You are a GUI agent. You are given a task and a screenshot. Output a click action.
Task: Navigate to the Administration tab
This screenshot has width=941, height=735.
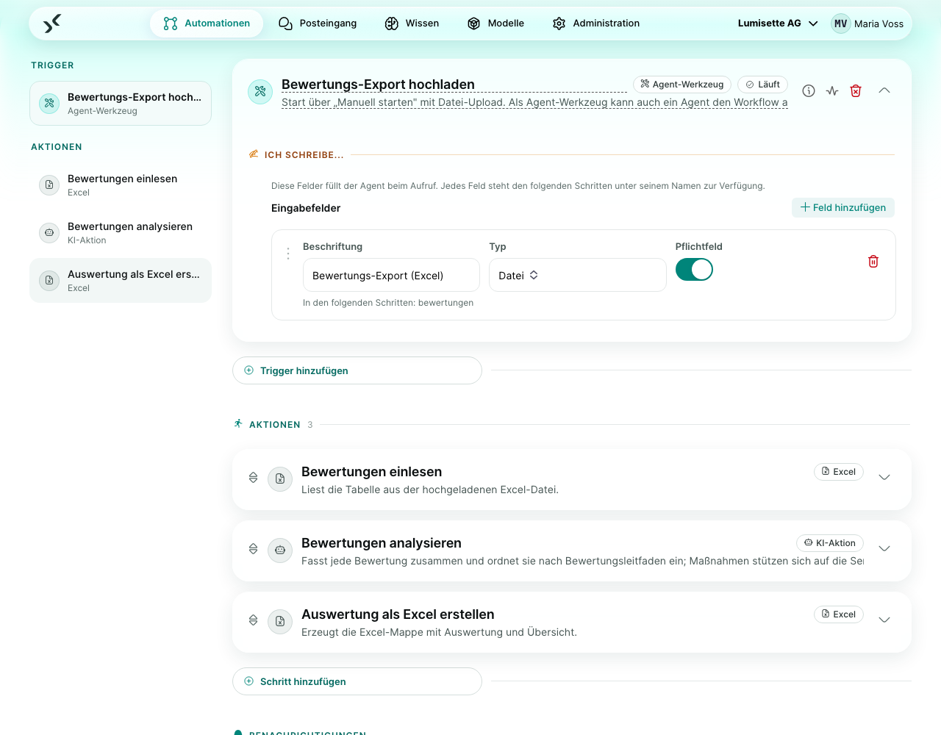click(596, 24)
